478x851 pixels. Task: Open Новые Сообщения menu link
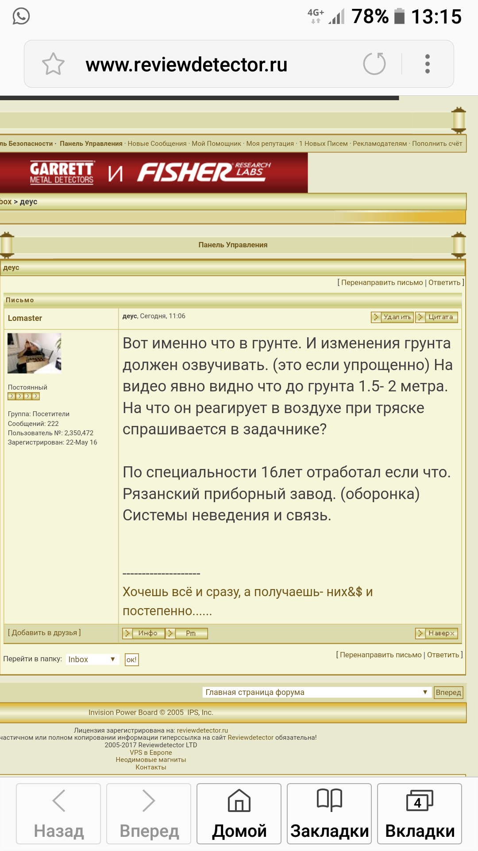[x=157, y=144]
